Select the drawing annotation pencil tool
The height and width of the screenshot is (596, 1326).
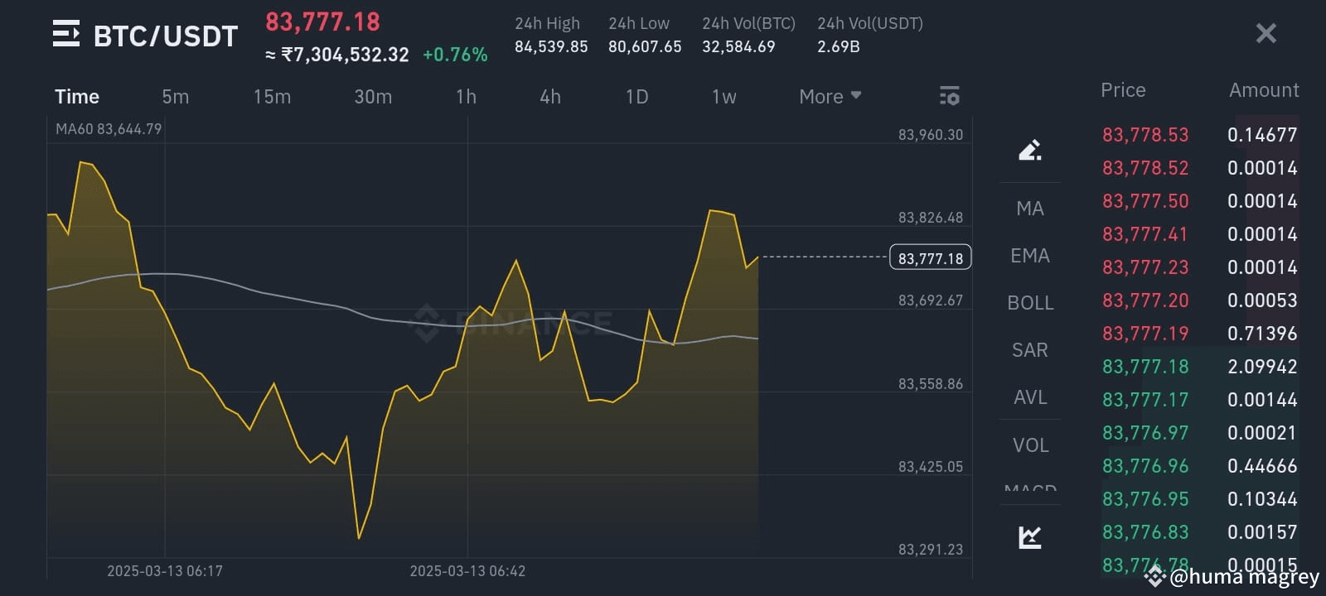(x=1029, y=149)
